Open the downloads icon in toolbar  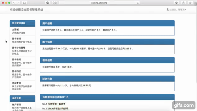point(176,3)
